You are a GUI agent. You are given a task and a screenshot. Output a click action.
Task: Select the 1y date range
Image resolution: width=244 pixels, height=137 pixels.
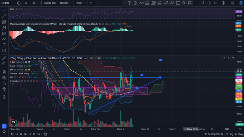pyautogui.click(x=17, y=134)
